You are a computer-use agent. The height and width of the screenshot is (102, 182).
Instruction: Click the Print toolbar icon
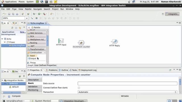pyautogui.click(x=17, y=14)
